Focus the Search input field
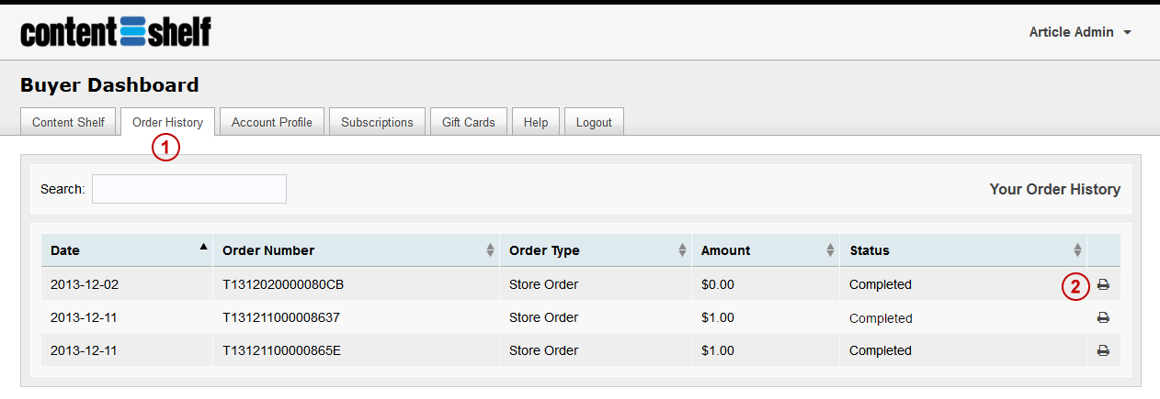 click(x=188, y=189)
